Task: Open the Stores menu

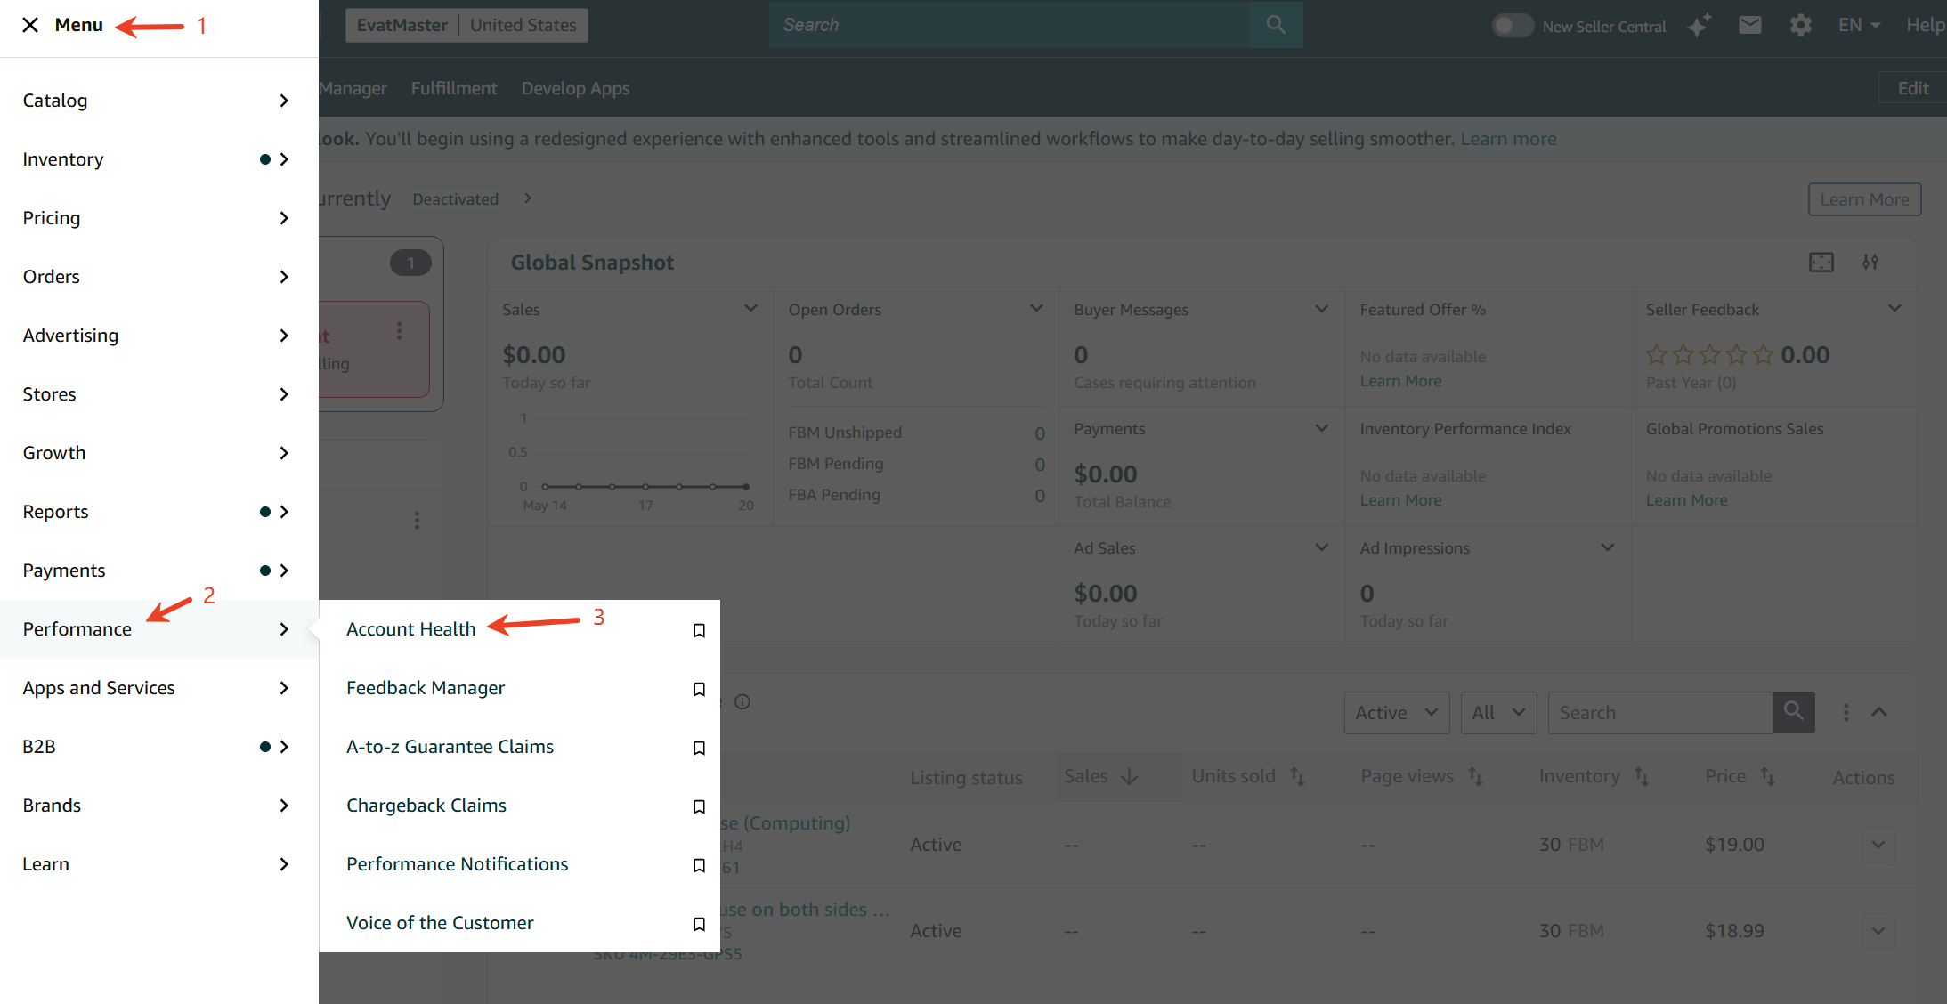Action: (x=158, y=394)
